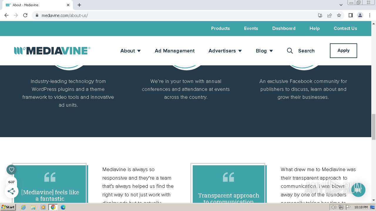The width and height of the screenshot is (376, 211).
Task: Click the Search label
Action: pyautogui.click(x=306, y=51)
